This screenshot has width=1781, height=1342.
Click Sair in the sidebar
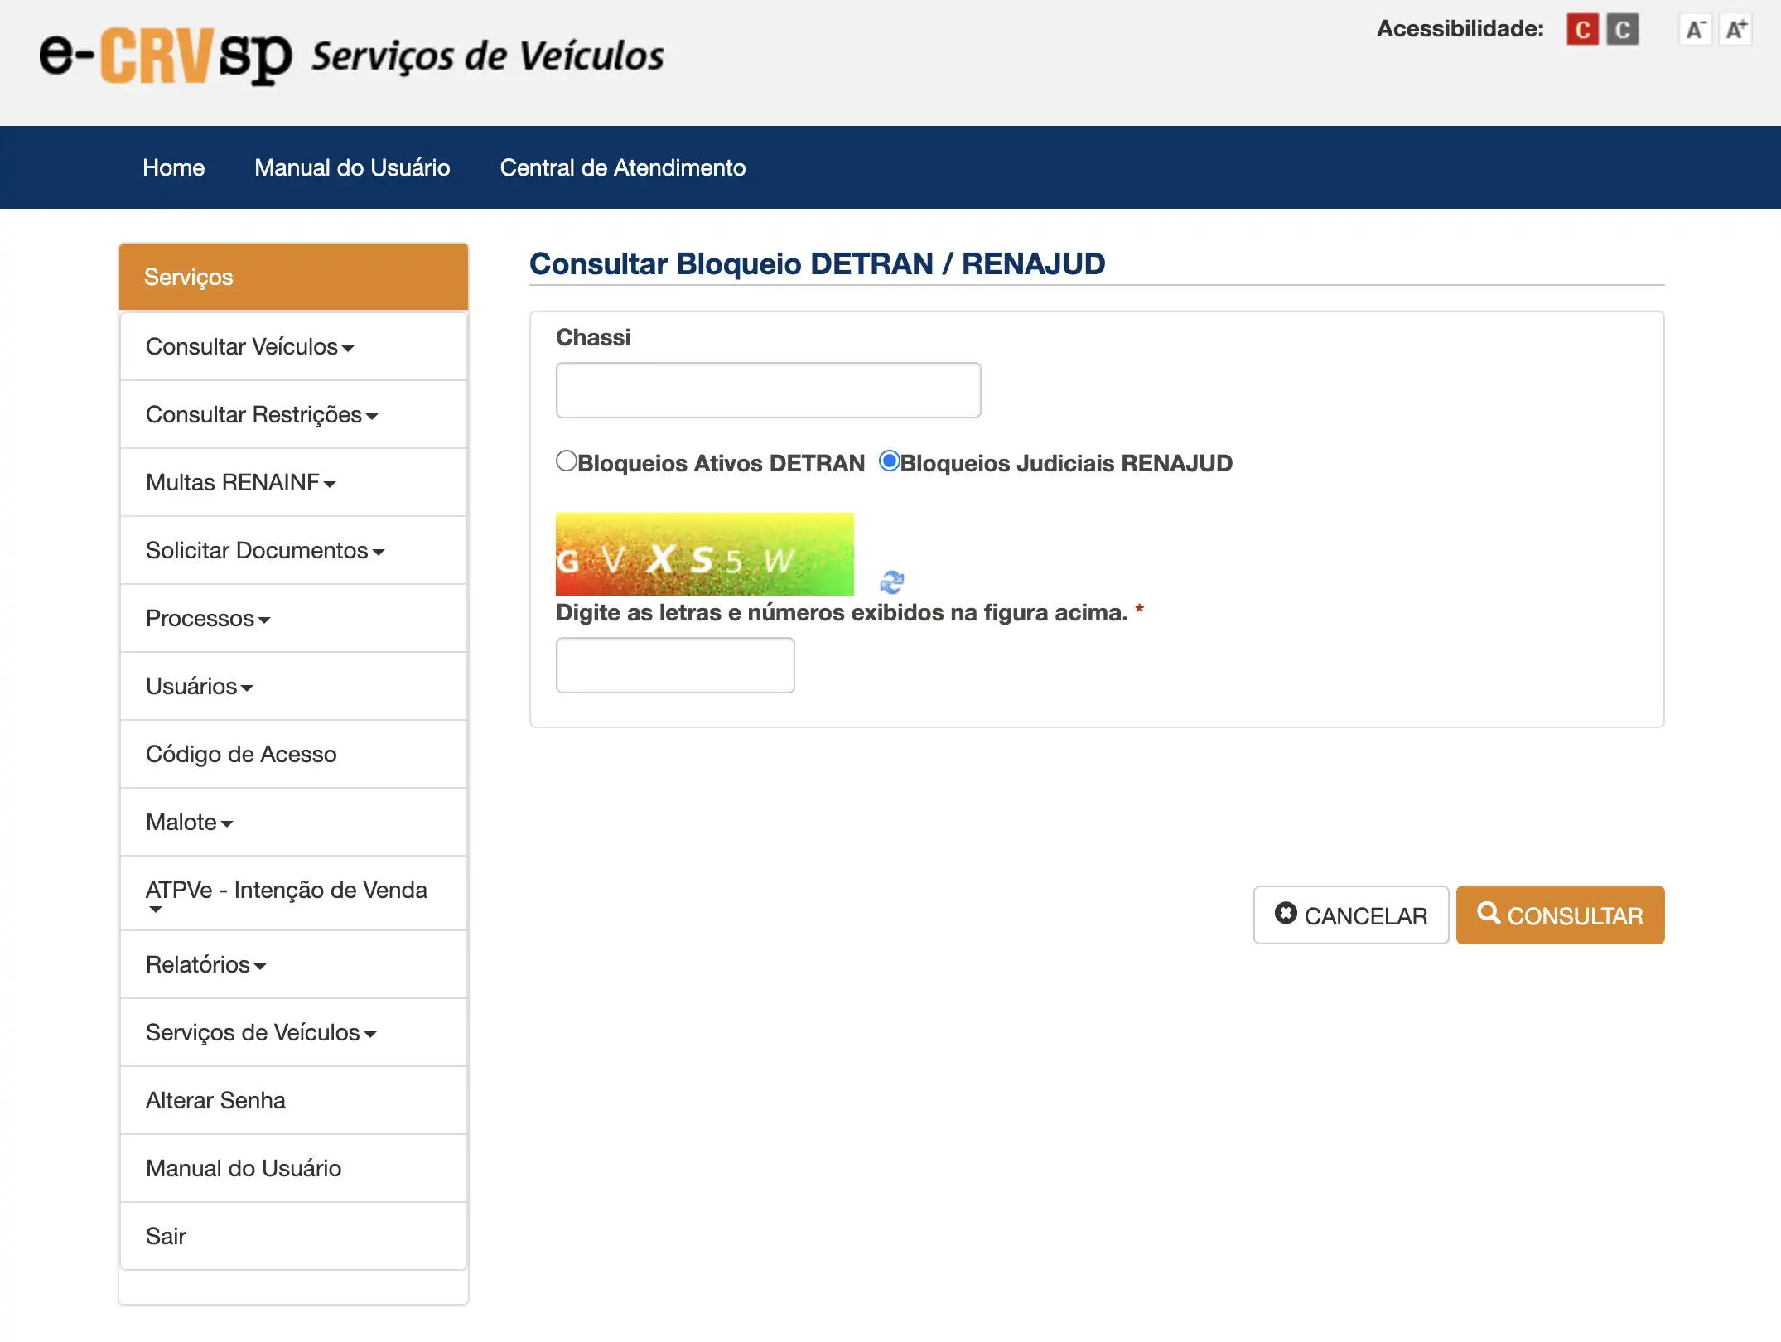point(166,1236)
